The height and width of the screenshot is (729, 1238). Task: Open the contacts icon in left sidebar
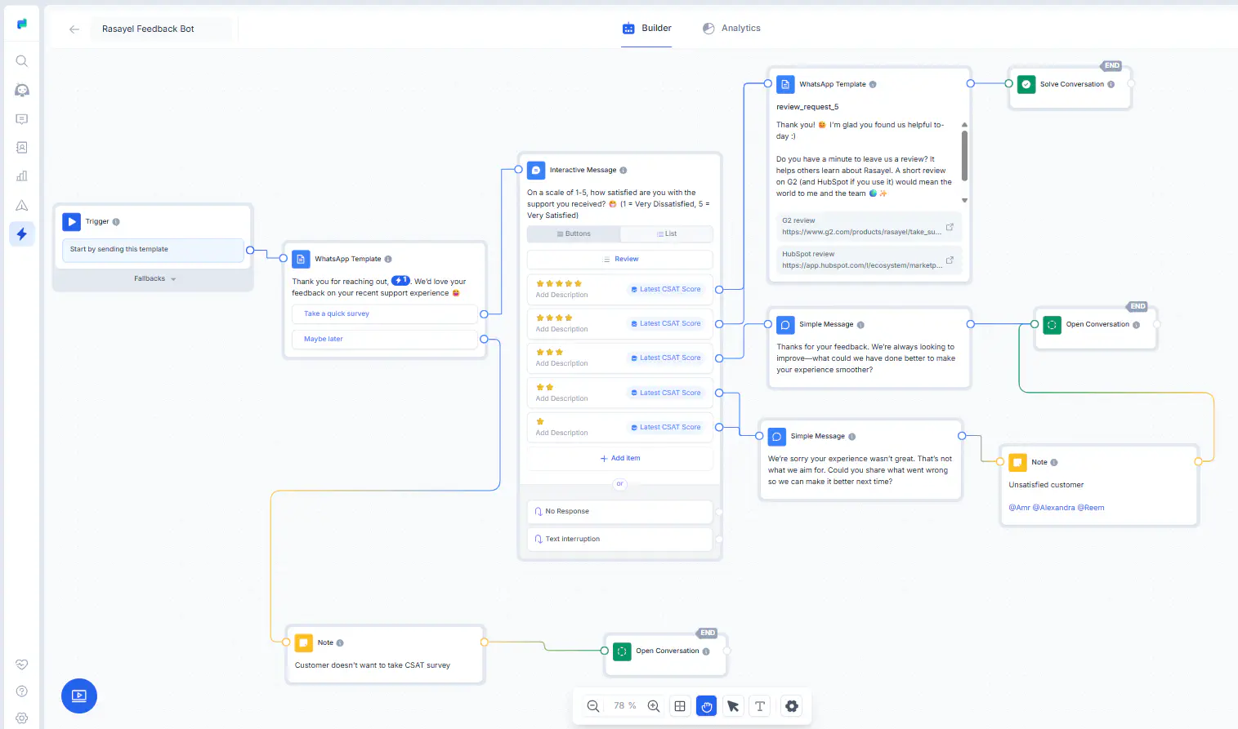[22, 148]
